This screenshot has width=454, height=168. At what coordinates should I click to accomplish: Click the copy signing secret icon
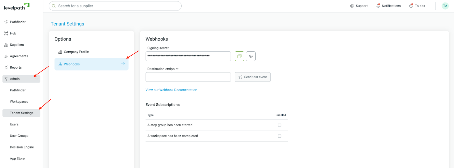(x=239, y=56)
